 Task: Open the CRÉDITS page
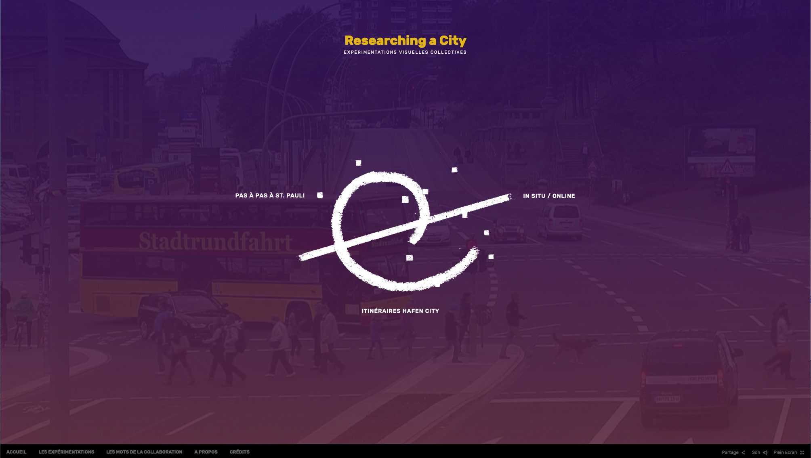coord(240,452)
